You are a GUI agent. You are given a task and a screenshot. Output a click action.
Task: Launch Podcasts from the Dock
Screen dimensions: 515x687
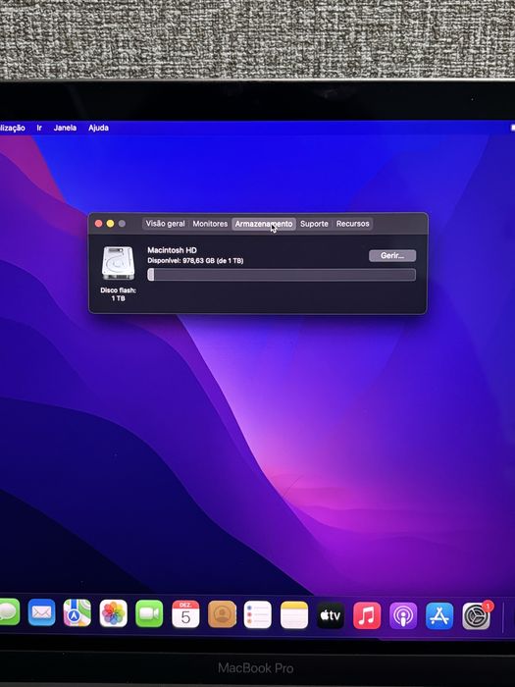pyautogui.click(x=403, y=616)
